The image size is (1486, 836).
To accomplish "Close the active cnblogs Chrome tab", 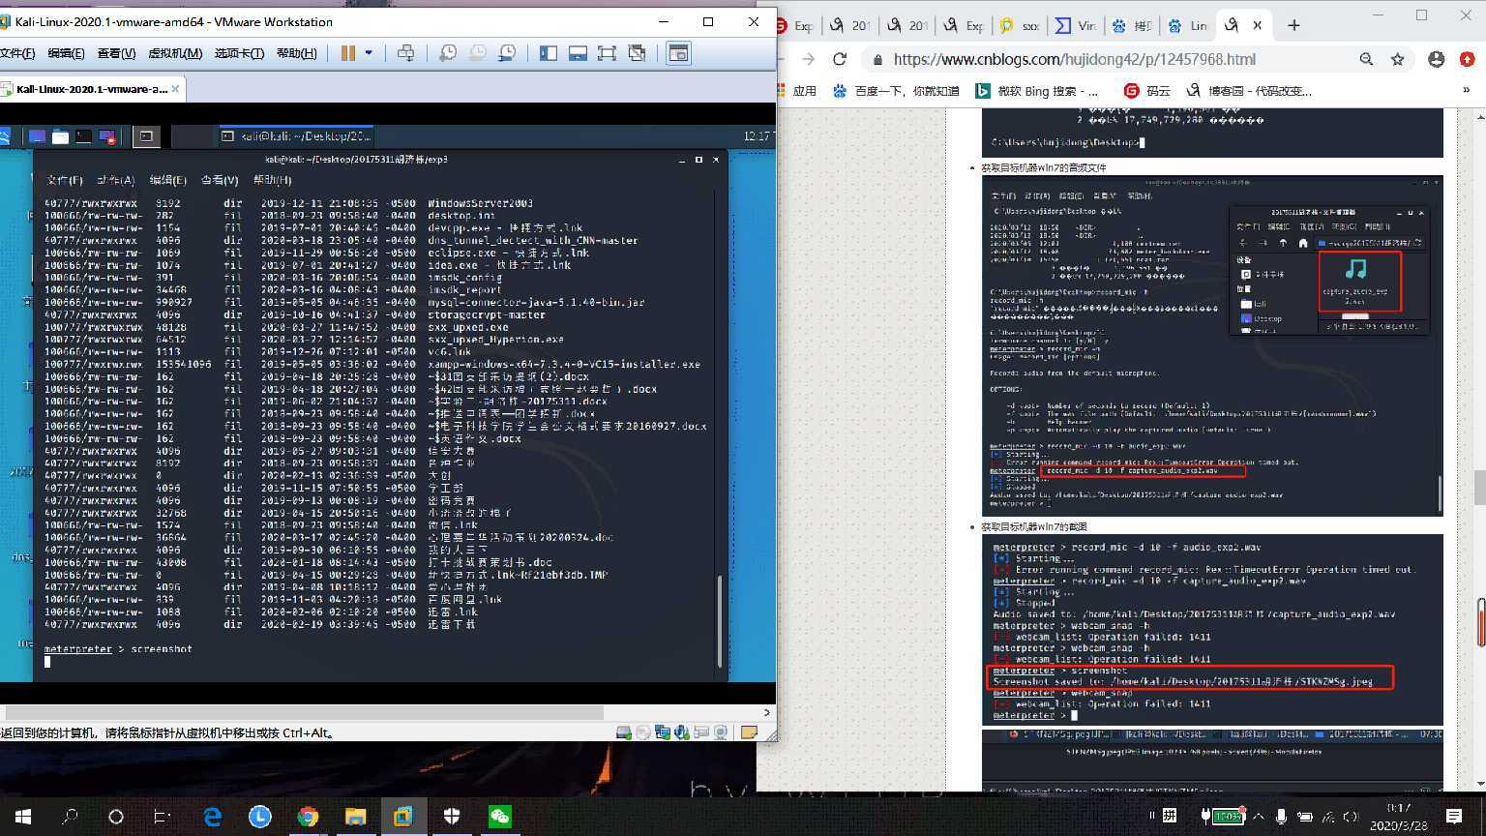I will [x=1258, y=26].
